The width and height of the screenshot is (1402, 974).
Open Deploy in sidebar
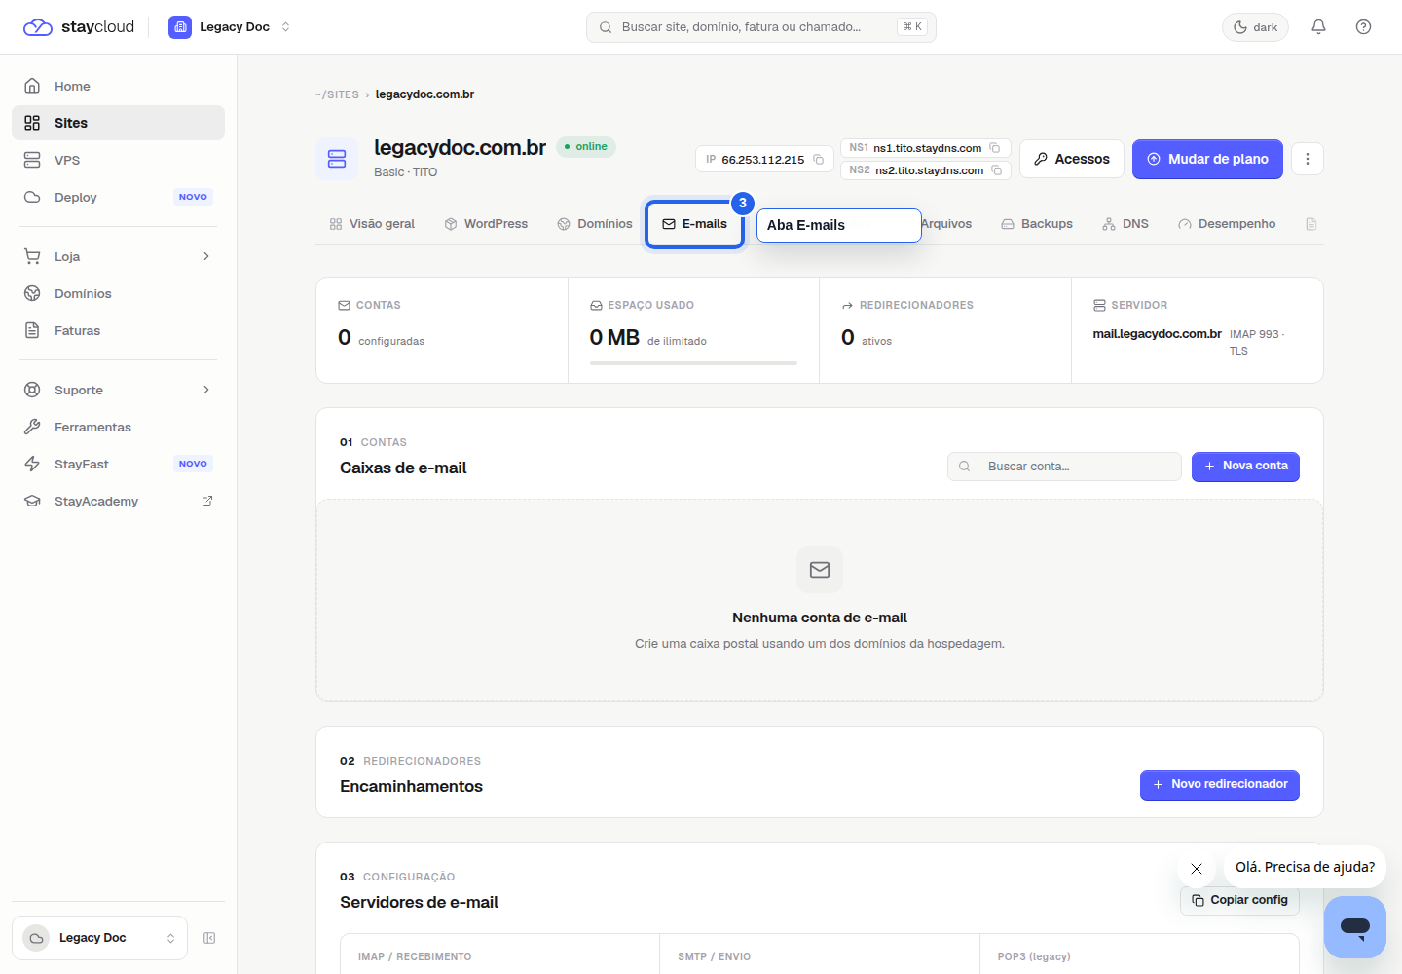(118, 197)
